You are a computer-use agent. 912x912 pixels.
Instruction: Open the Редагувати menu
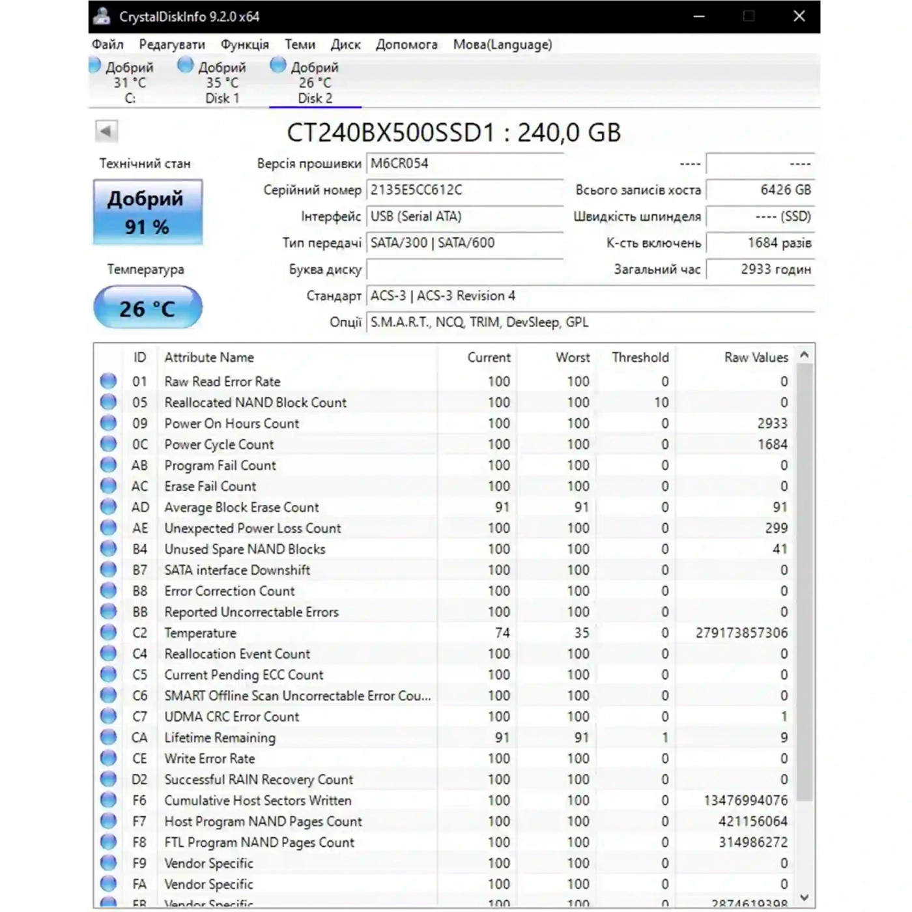172,44
